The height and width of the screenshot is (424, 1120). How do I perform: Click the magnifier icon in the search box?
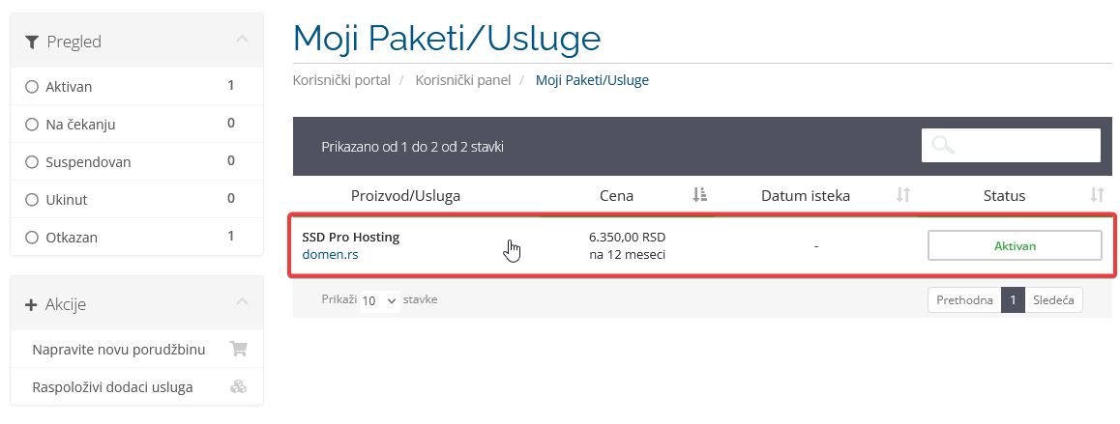point(944,145)
